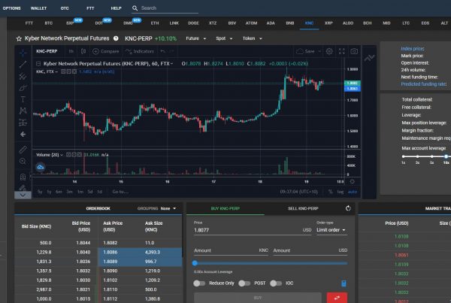451x303 pixels.
Task: Open the Limit order type dropdown
Action: 331,230
